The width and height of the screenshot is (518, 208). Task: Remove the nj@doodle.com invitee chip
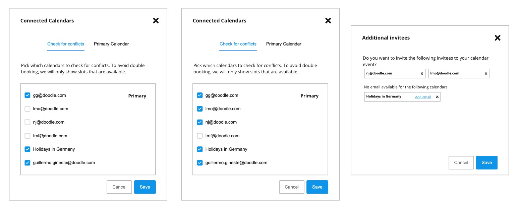tap(422, 74)
